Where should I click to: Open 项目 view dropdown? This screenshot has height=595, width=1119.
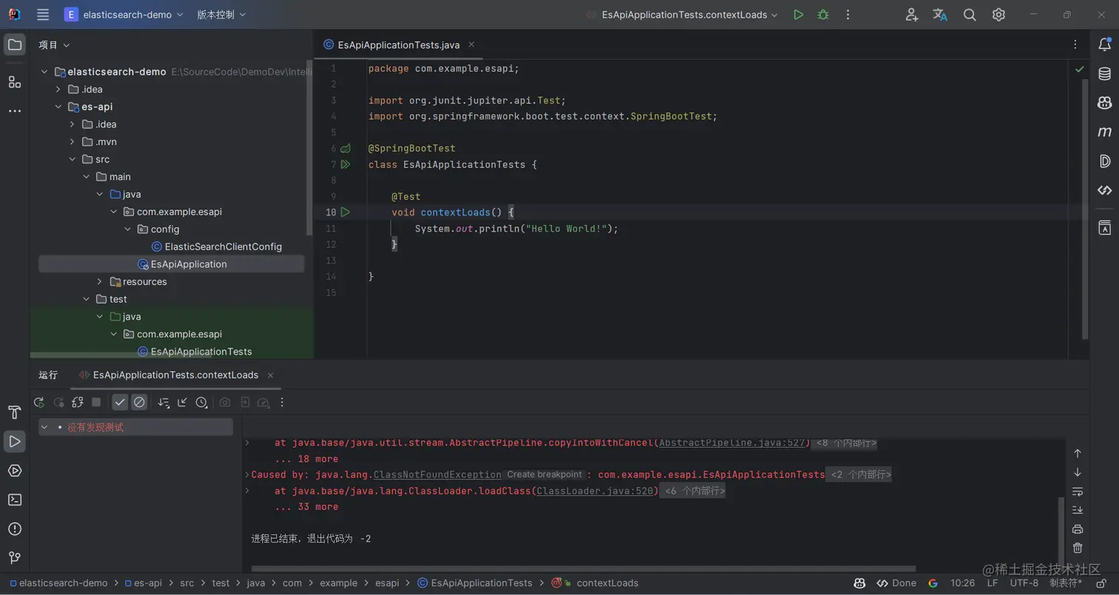pos(54,45)
